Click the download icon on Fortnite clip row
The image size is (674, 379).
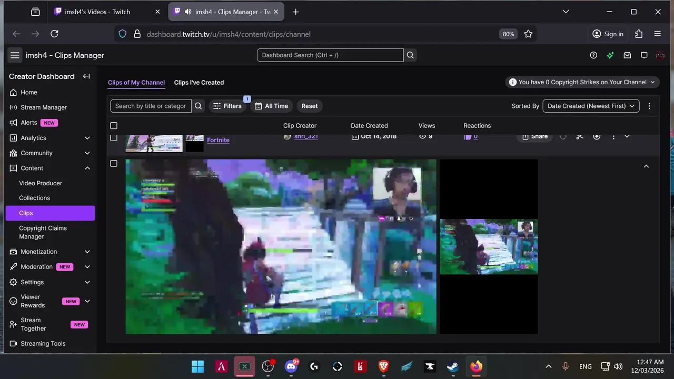[x=597, y=137]
